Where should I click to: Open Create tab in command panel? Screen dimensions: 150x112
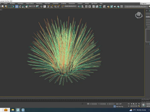(x=147, y=11)
